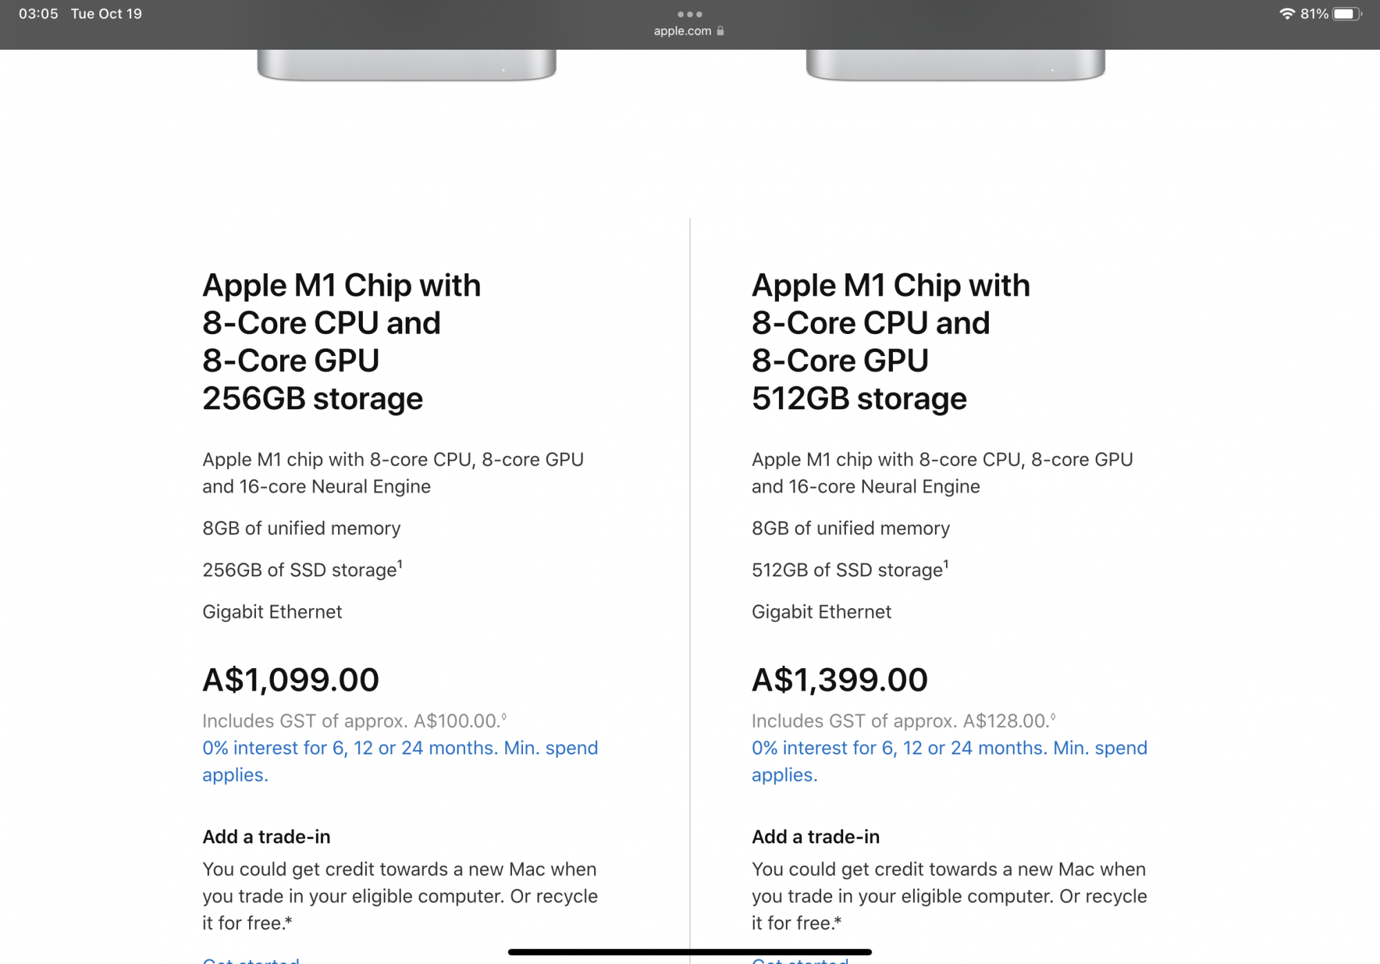
Task: Tap the battery icon in status bar
Action: (x=1346, y=14)
